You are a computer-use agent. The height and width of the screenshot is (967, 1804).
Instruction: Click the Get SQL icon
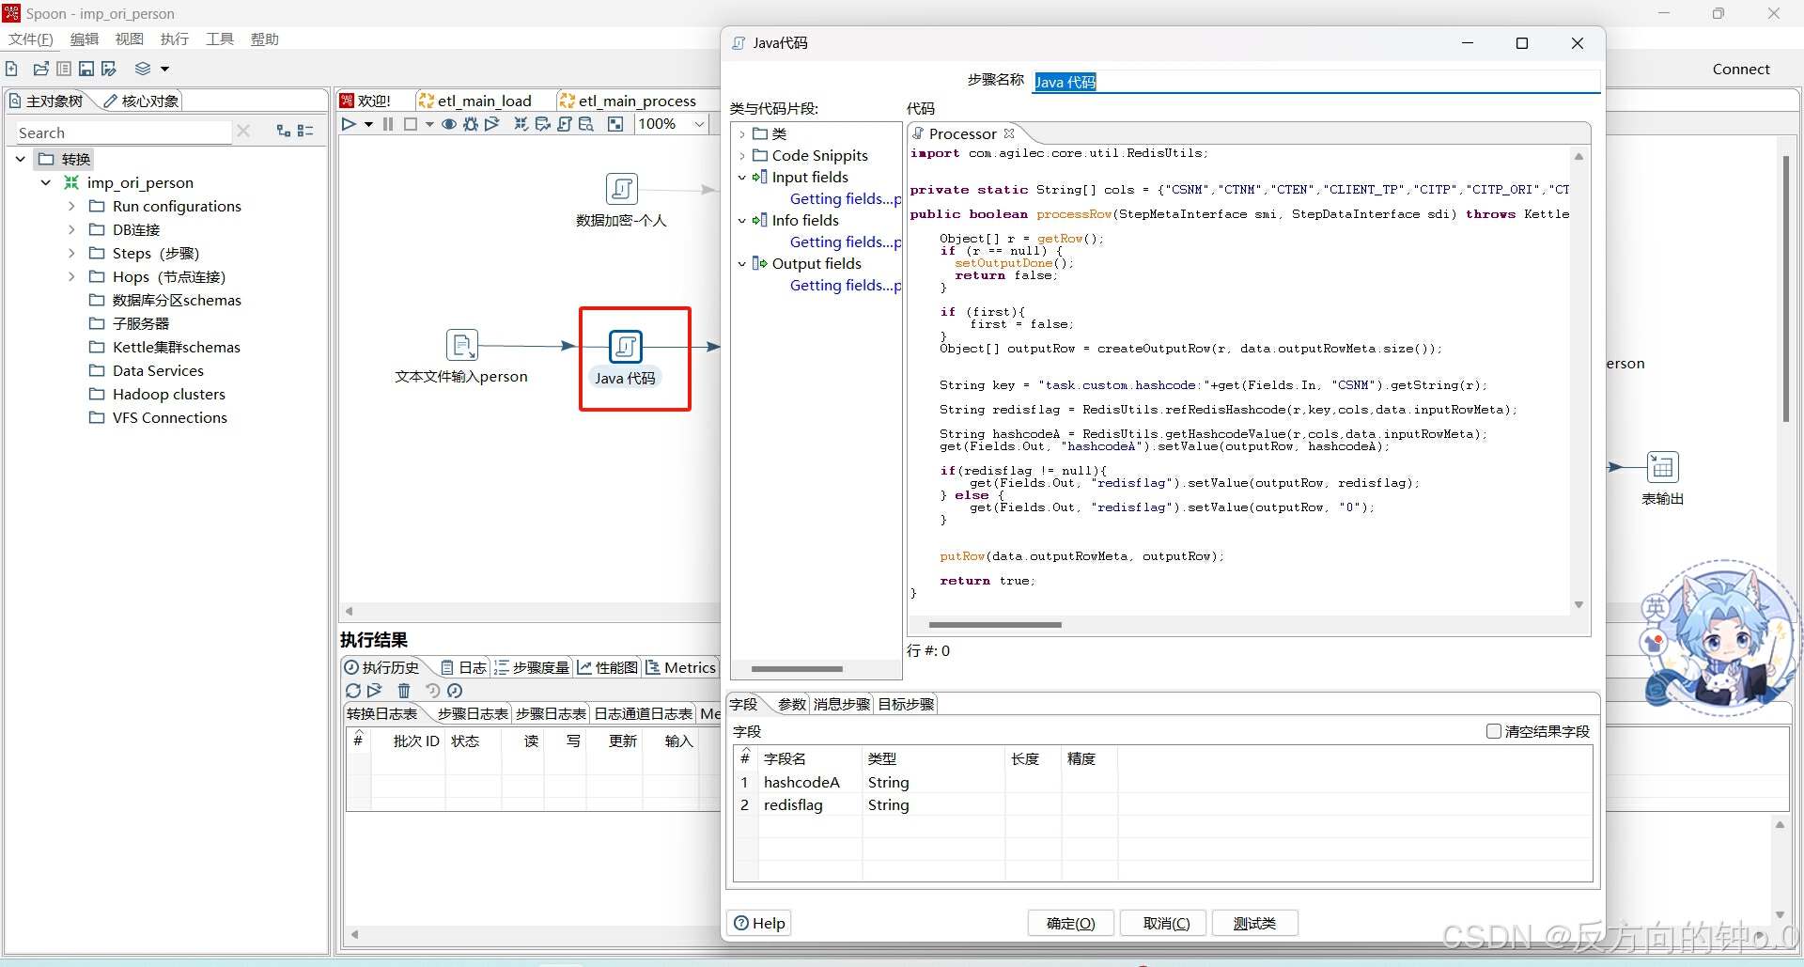tap(564, 124)
